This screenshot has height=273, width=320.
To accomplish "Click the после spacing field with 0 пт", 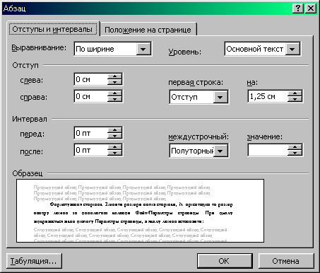I will pos(91,150).
